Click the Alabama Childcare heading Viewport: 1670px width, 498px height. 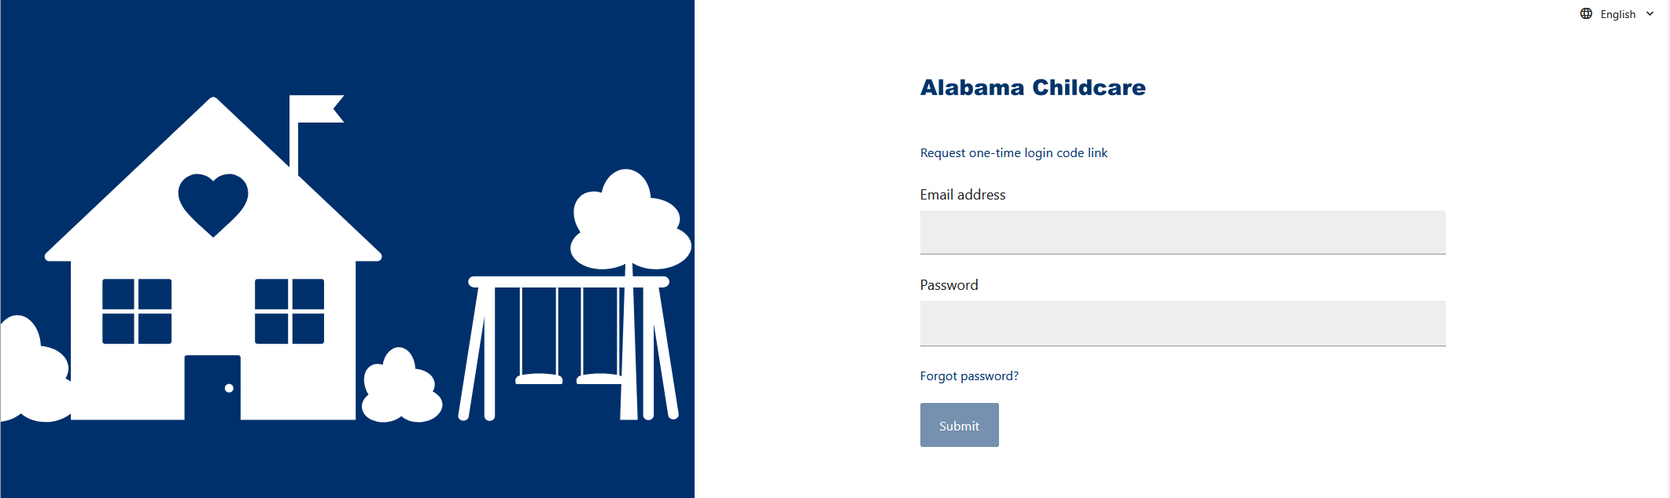coord(1033,87)
